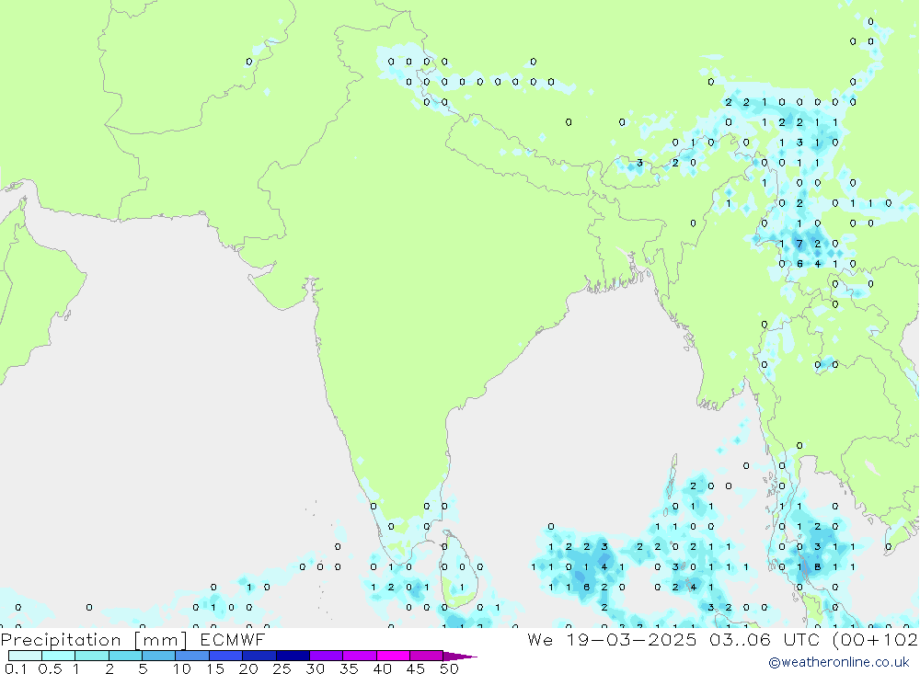
Task: Select the '10' legend scale label
Action: coord(181,668)
